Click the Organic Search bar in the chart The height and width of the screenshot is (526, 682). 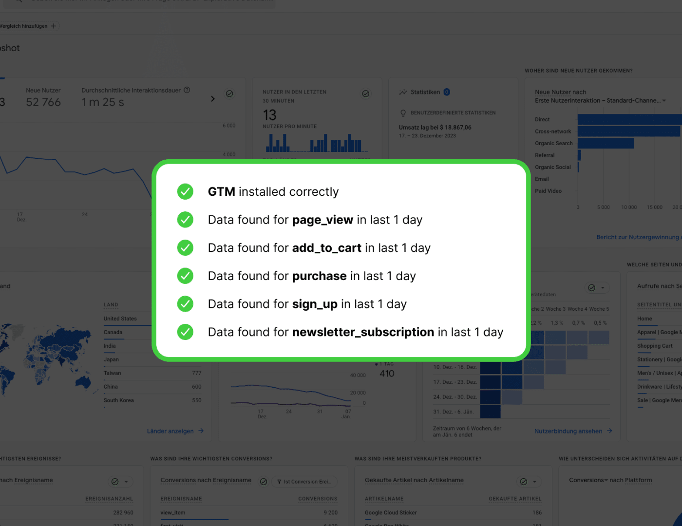pos(606,143)
